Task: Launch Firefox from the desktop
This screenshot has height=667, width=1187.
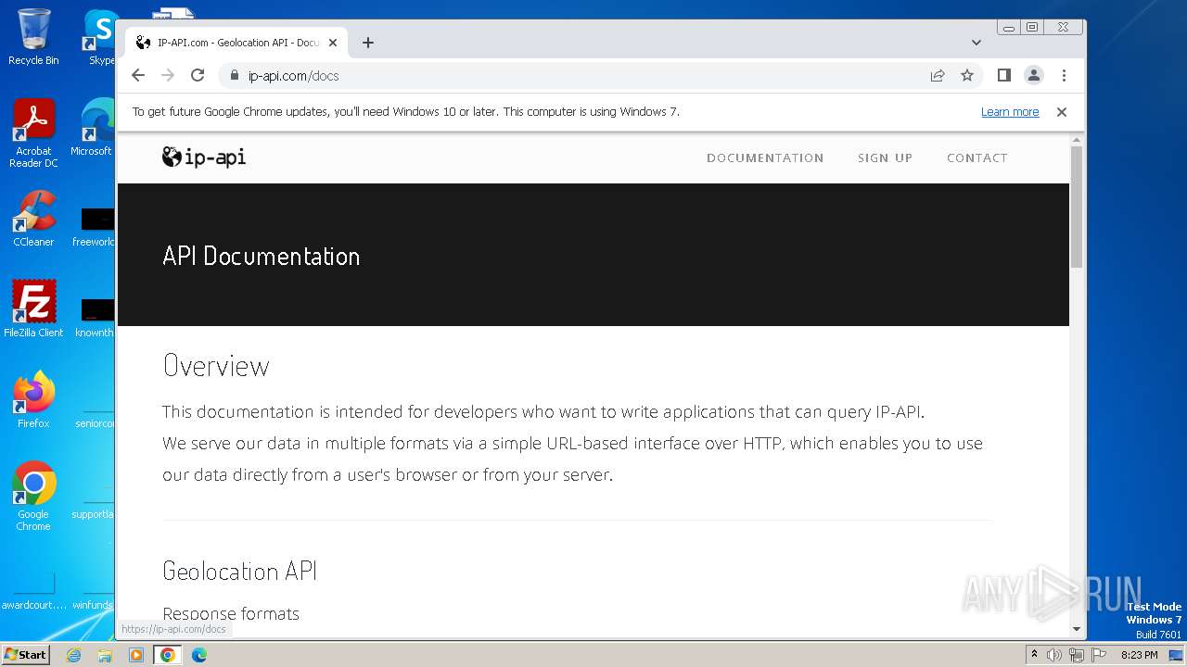Action: [x=33, y=400]
